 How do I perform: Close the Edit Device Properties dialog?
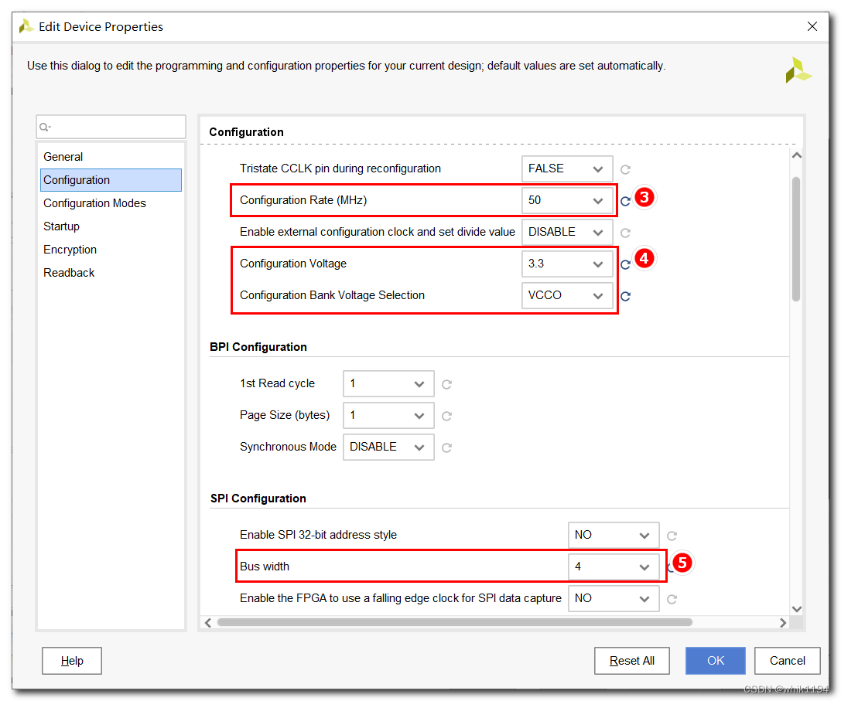tap(812, 26)
